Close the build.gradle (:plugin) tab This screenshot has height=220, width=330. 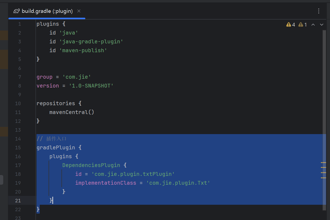tap(79, 11)
